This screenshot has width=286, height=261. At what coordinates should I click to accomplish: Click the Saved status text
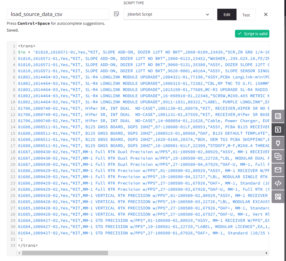(12, 30)
